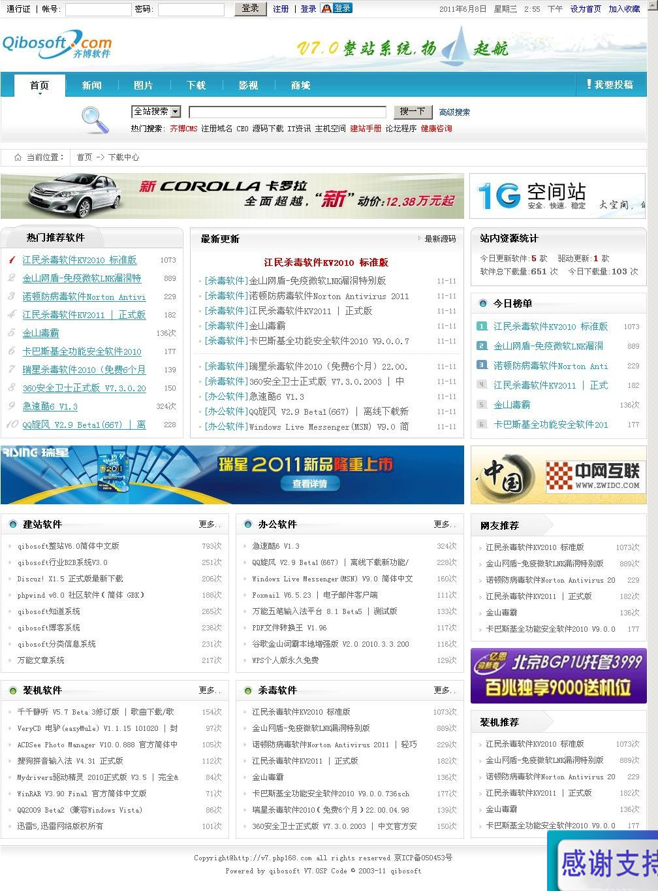Viewport: 658px width, 891px height.
Task: Click the 登录 submit button at top
Action: [x=250, y=8]
